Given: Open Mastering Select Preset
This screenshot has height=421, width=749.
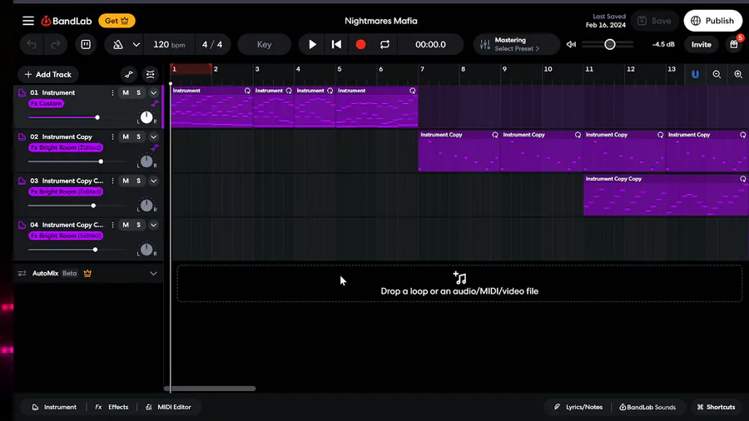Looking at the screenshot, I should click(517, 44).
